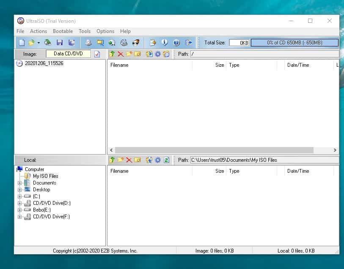Click the Data CD/DVD image type button

68,54
